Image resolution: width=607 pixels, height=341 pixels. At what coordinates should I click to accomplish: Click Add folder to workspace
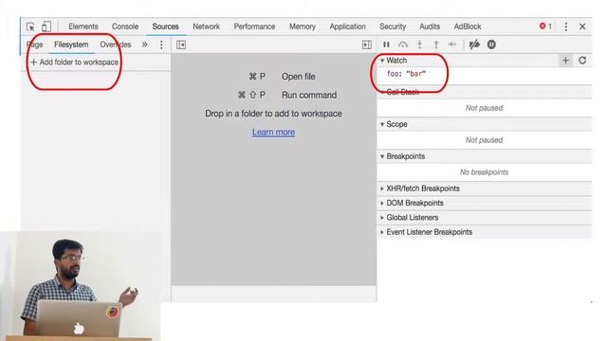click(74, 63)
